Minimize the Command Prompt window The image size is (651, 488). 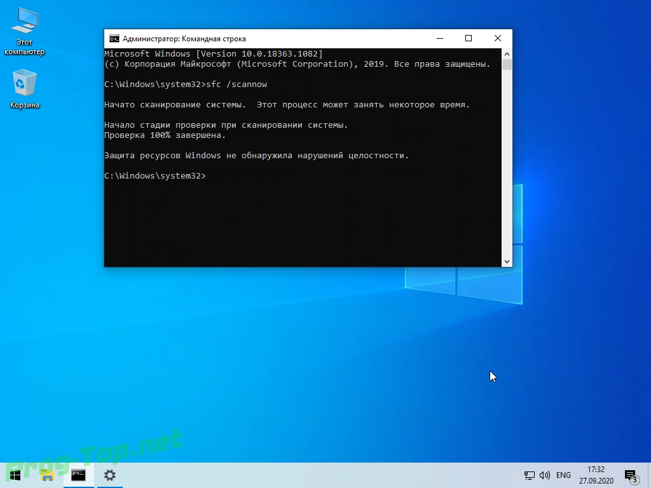pyautogui.click(x=440, y=39)
